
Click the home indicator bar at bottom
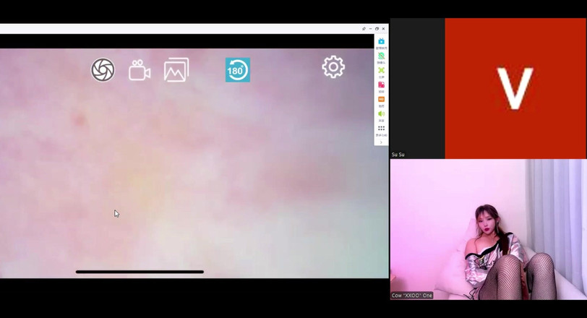140,272
